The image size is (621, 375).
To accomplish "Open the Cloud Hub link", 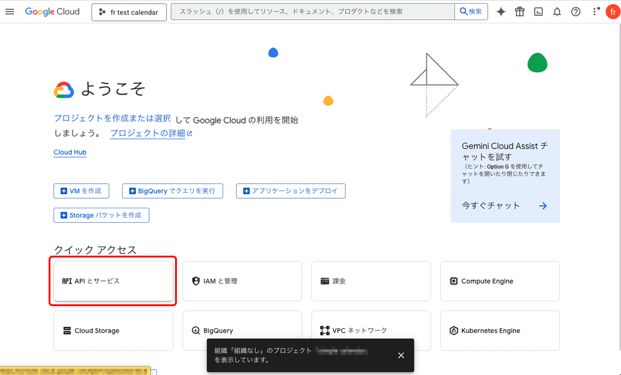I will 70,152.
